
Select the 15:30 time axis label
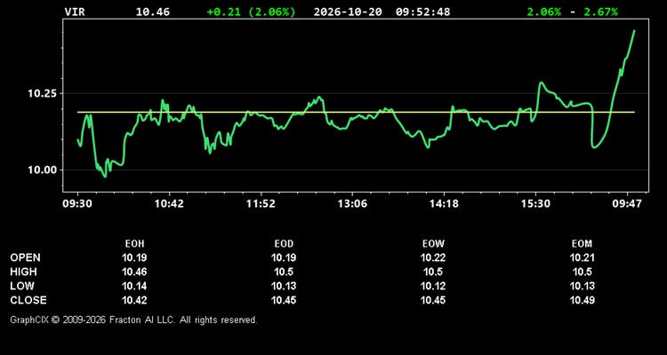click(535, 204)
